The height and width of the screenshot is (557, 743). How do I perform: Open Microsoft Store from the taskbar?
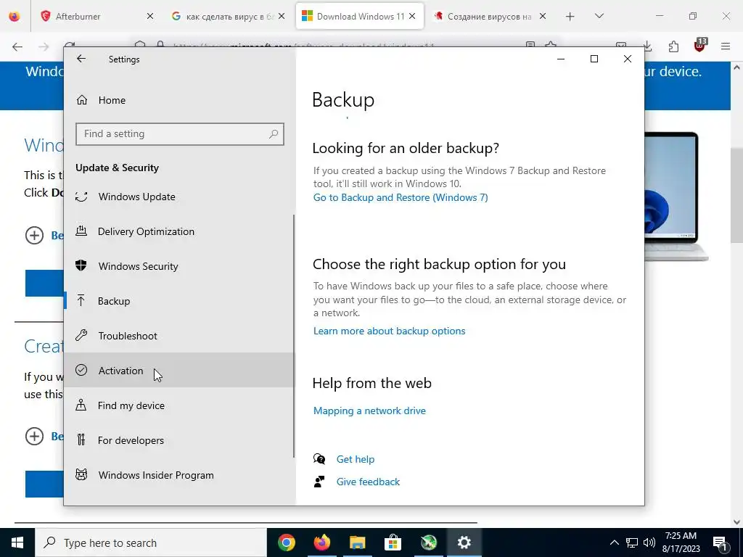click(393, 542)
